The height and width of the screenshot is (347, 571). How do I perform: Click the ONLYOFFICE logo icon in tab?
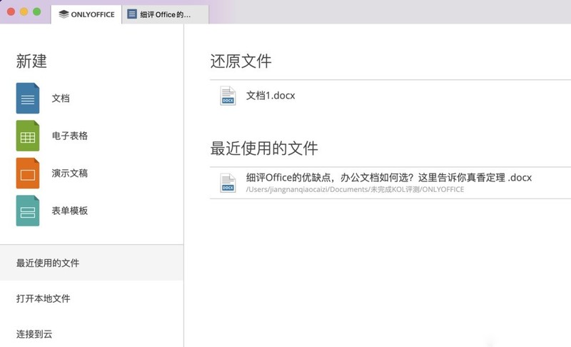(64, 14)
